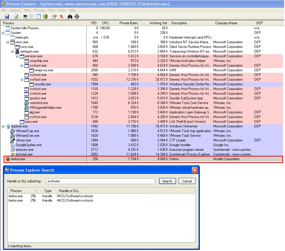285x251 pixels.
Task: Collapse the svchost.exe PID 1032 node
Action: pyautogui.click(x=22, y=79)
